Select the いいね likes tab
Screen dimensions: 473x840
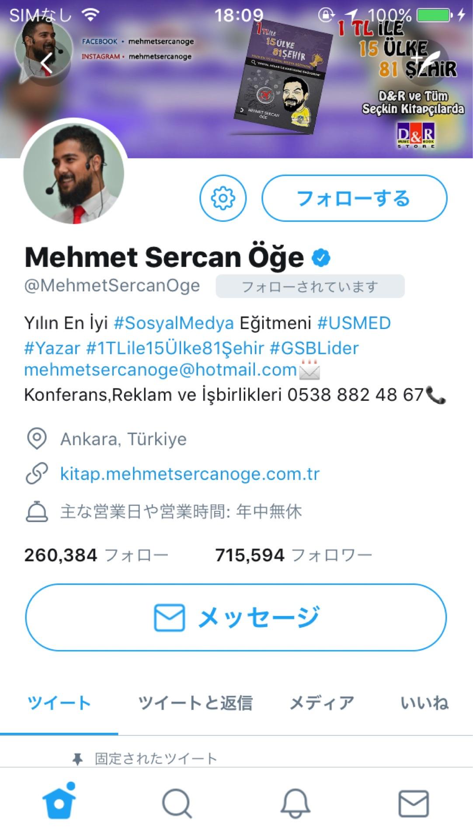coord(424,703)
